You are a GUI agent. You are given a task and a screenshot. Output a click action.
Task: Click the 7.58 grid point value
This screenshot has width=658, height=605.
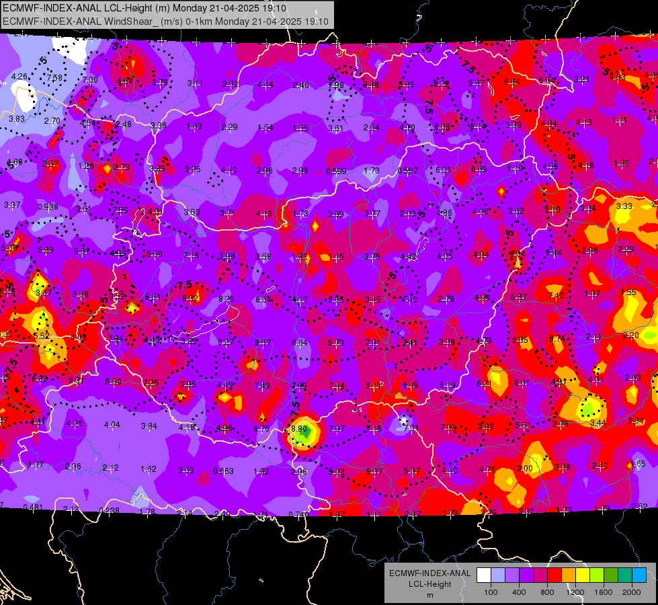coord(54,78)
